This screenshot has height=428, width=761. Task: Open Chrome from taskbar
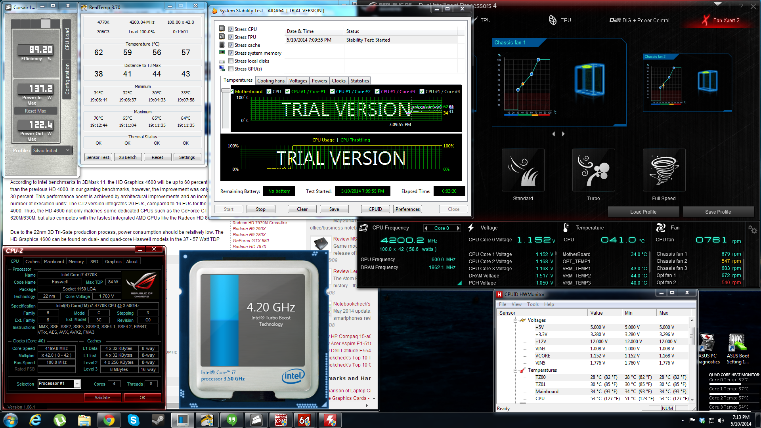109,420
